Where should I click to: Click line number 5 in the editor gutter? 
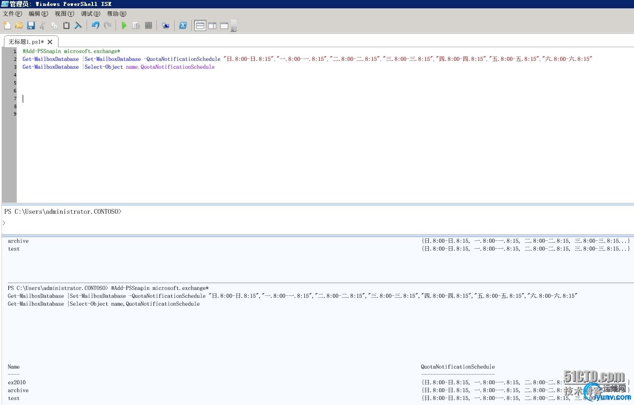click(x=15, y=83)
